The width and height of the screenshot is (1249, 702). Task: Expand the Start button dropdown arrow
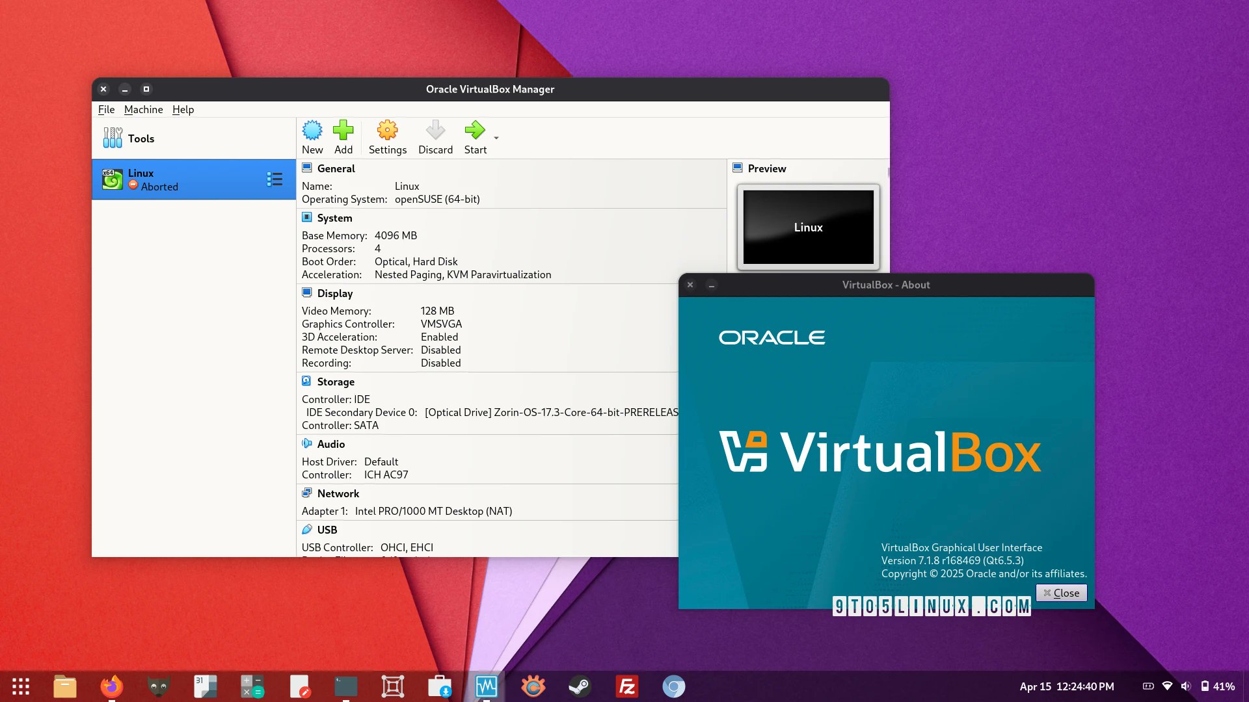click(x=496, y=138)
